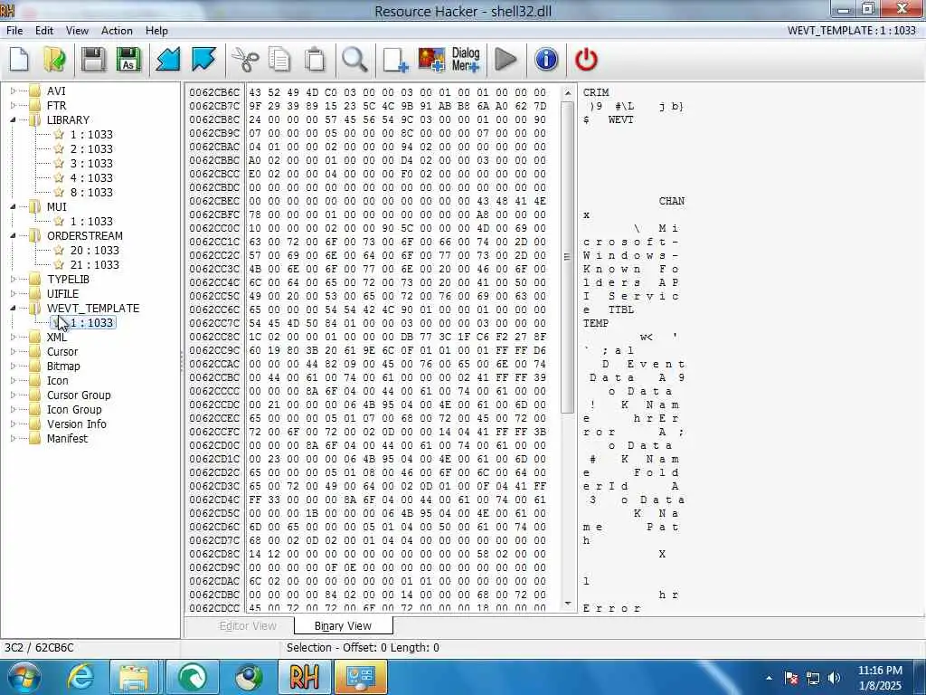Click the Save As floppy icon
Image resolution: width=926 pixels, height=695 pixels.
coord(128,60)
